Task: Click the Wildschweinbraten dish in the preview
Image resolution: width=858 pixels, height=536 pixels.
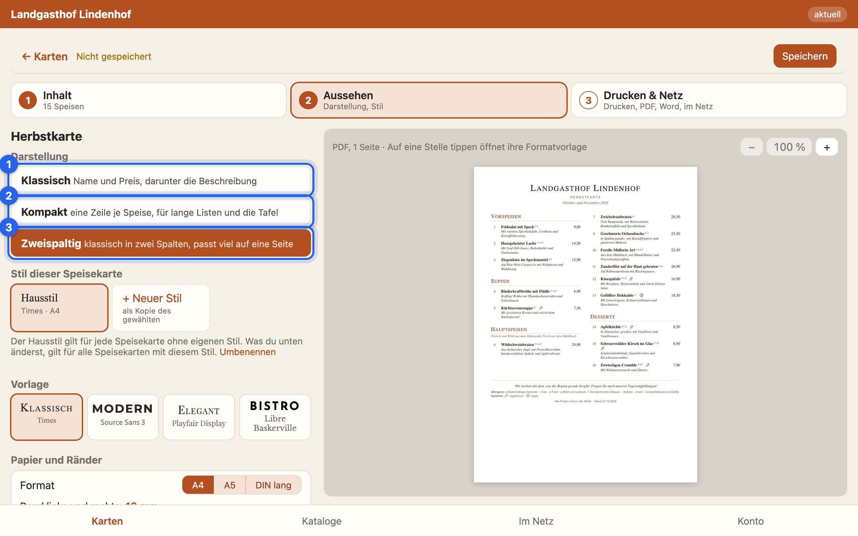Action: [517, 345]
